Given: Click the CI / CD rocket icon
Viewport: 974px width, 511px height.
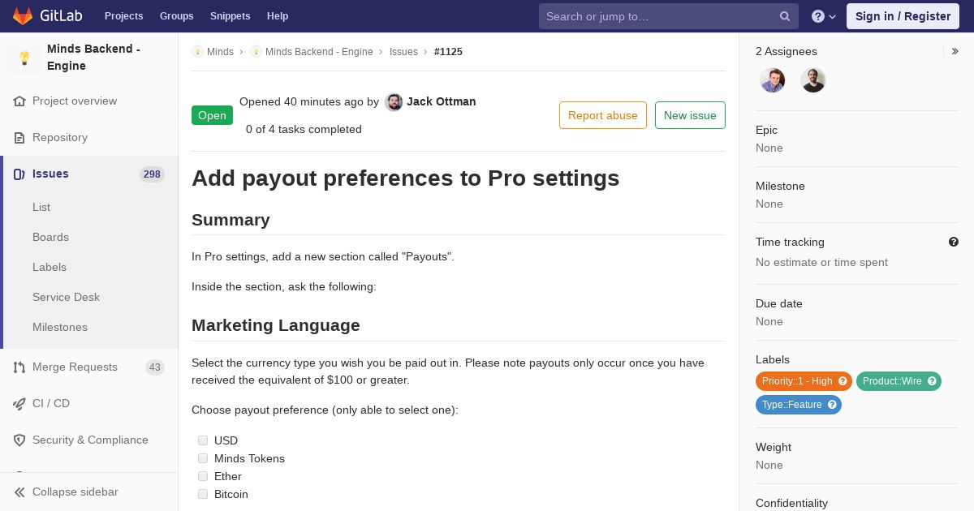Looking at the screenshot, I should [x=19, y=404].
